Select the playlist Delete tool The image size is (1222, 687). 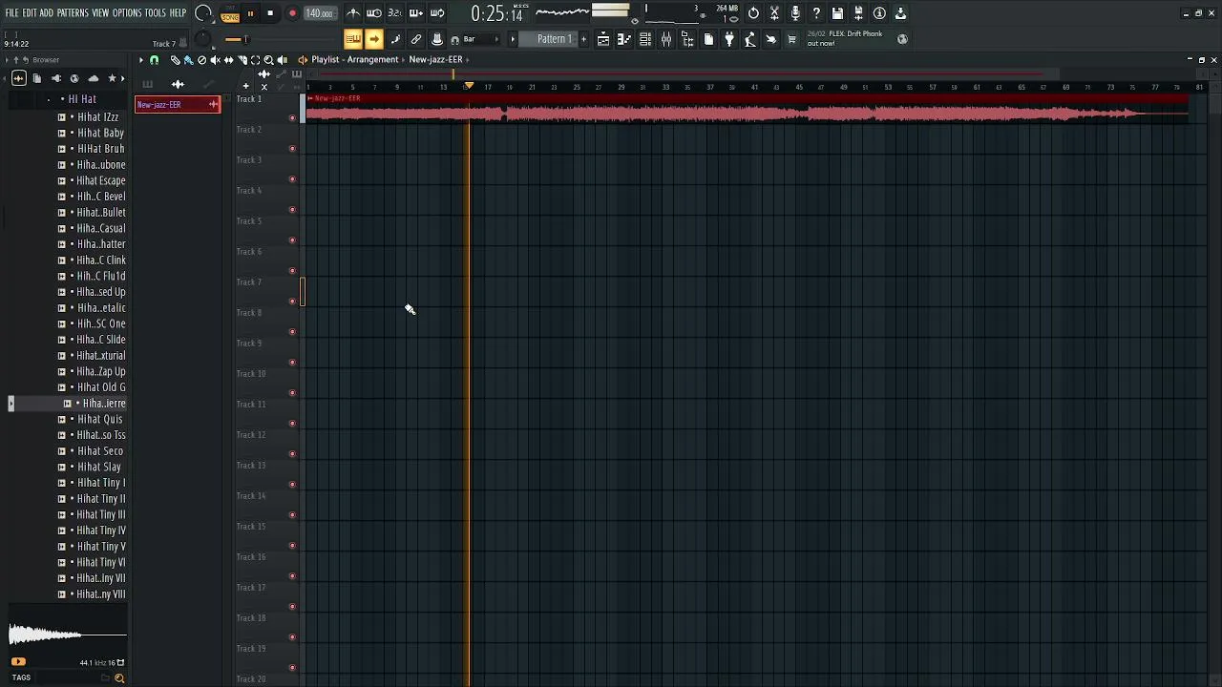click(201, 60)
